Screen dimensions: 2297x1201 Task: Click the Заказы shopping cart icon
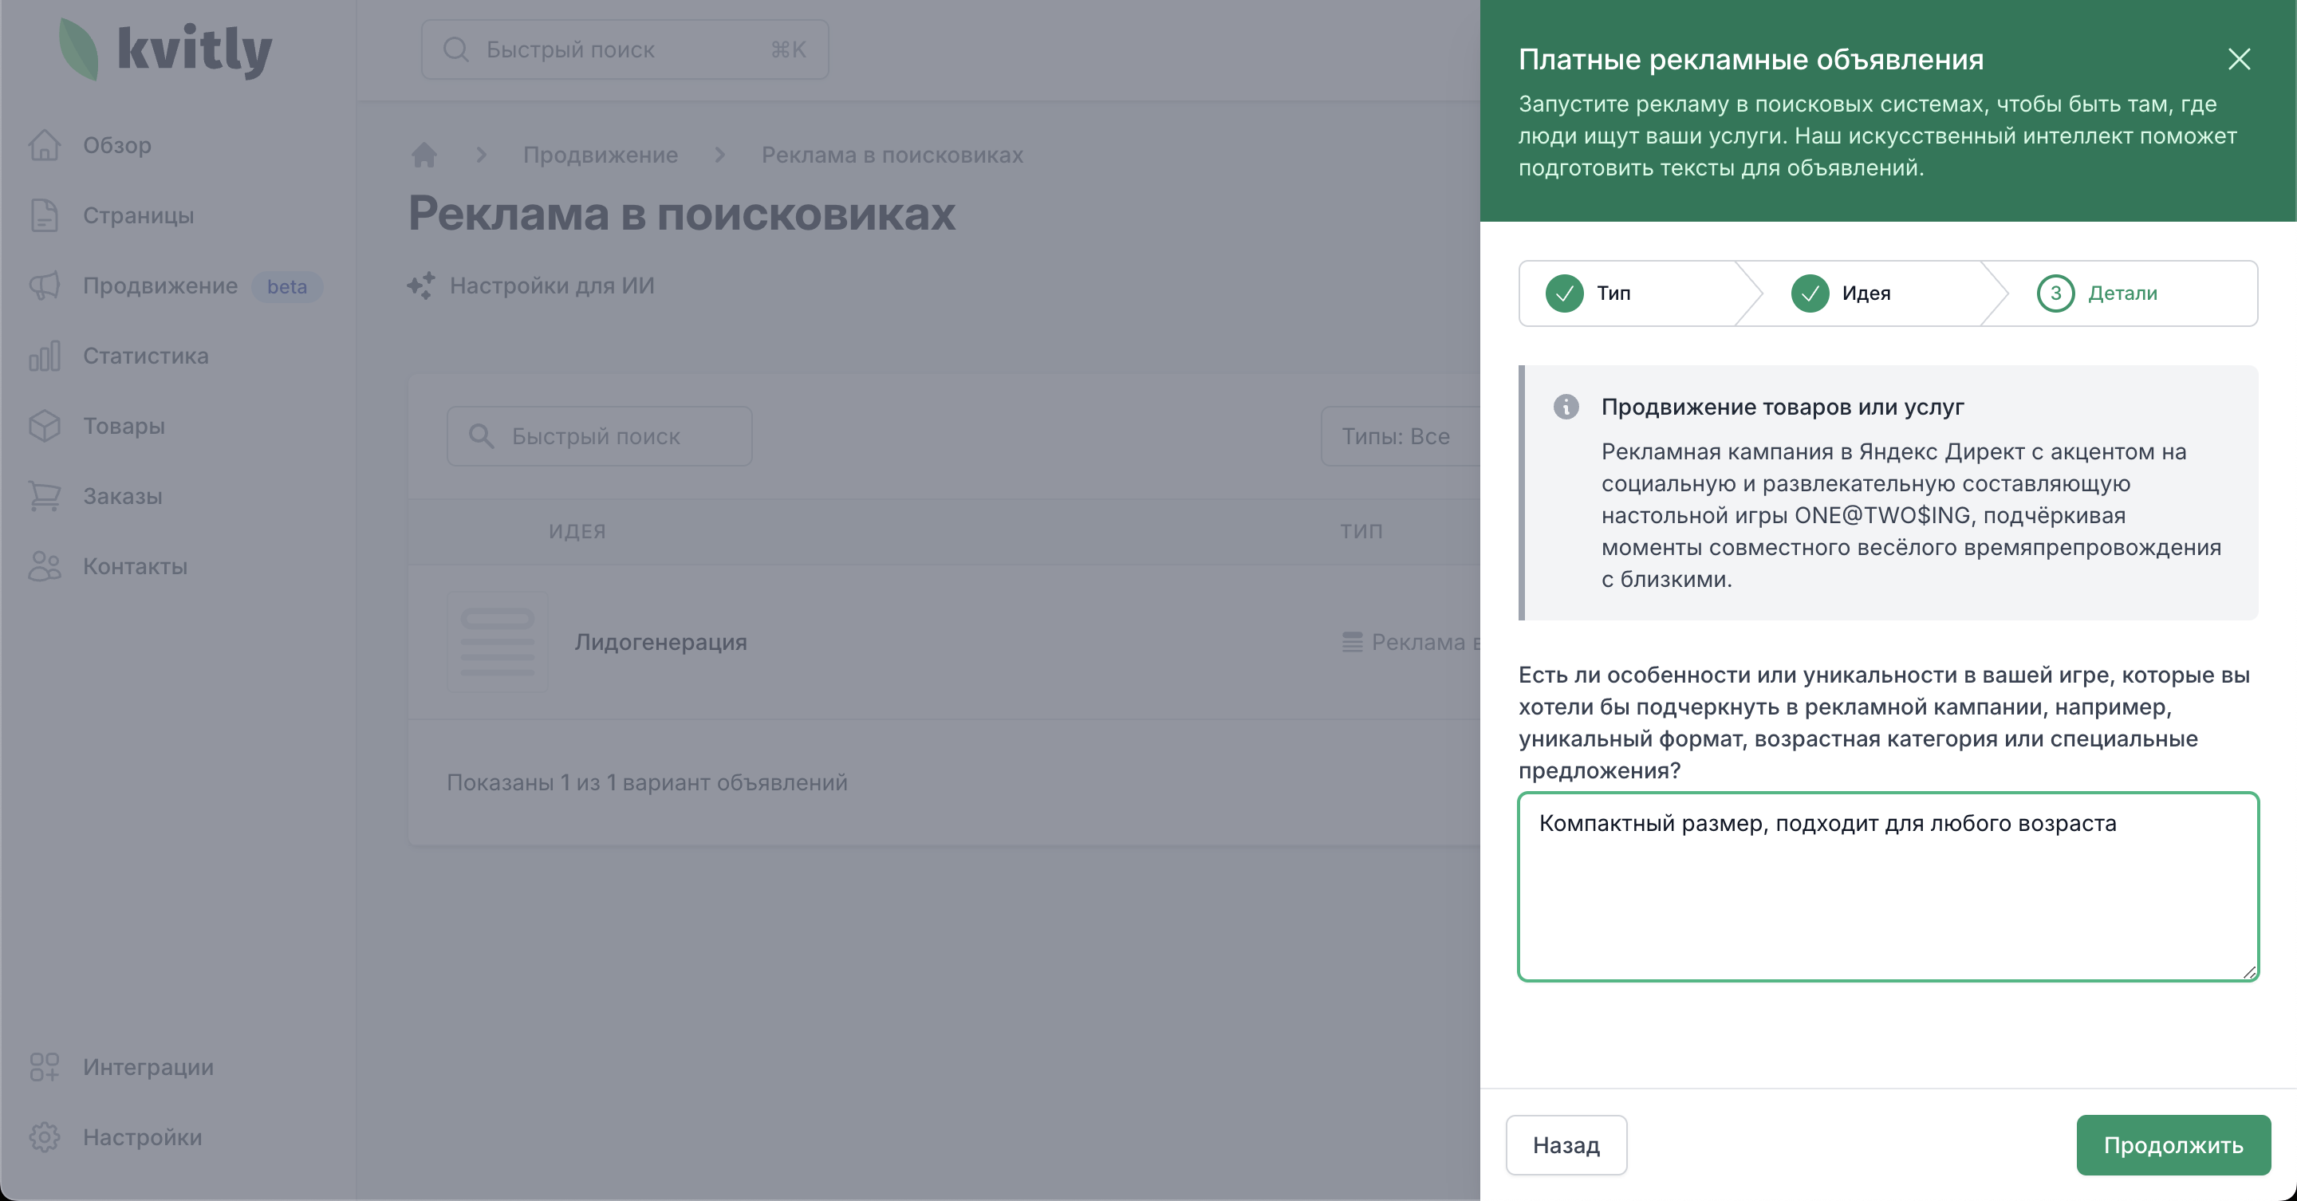click(45, 496)
